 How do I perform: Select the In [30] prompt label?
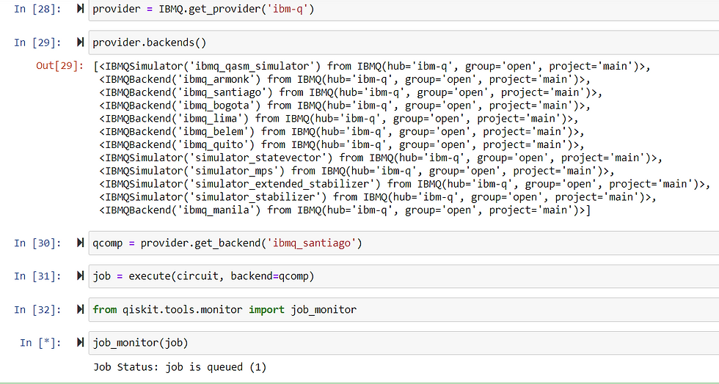[37, 243]
